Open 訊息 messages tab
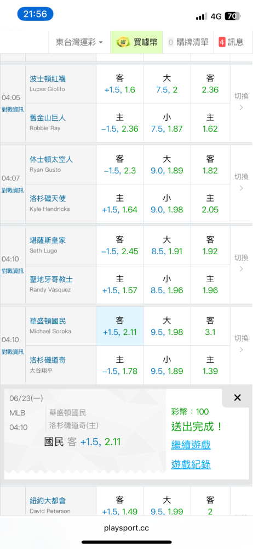The height and width of the screenshot is (549, 253). [231, 42]
